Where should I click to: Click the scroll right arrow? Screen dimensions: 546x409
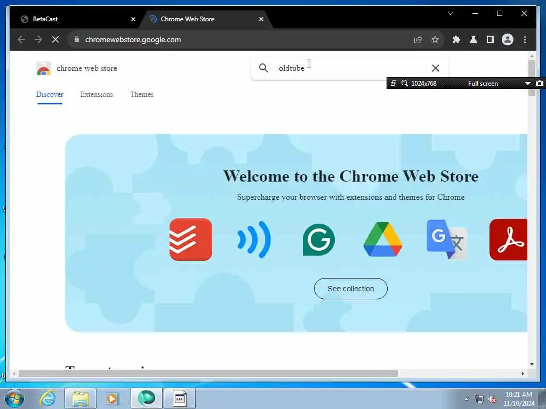523,373
